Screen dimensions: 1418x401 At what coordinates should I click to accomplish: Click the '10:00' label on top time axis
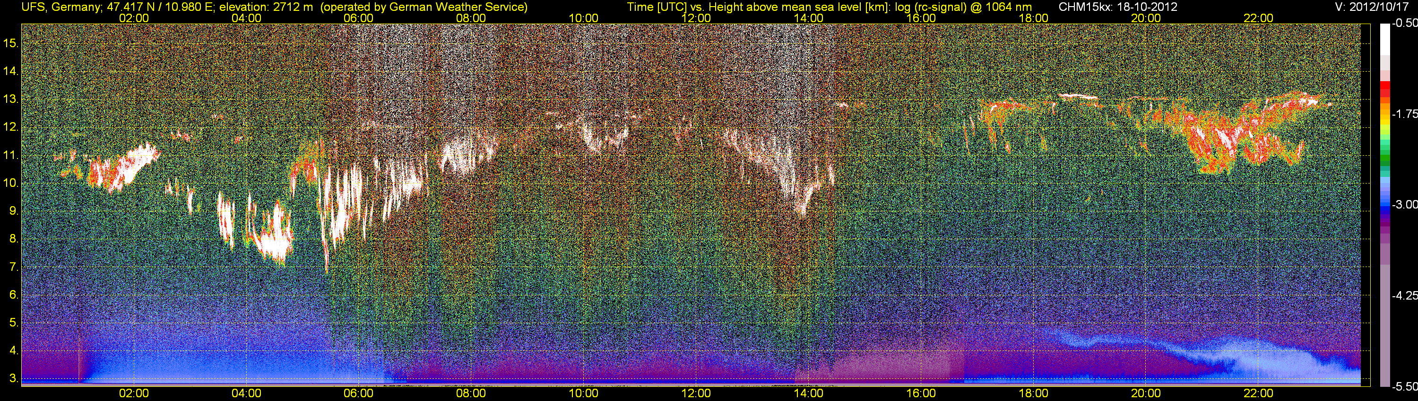[583, 18]
